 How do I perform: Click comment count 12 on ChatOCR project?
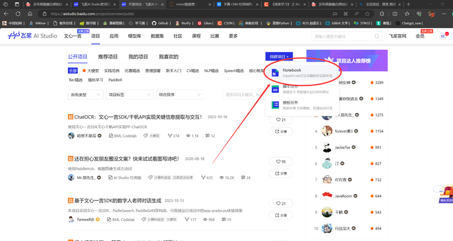(210, 136)
